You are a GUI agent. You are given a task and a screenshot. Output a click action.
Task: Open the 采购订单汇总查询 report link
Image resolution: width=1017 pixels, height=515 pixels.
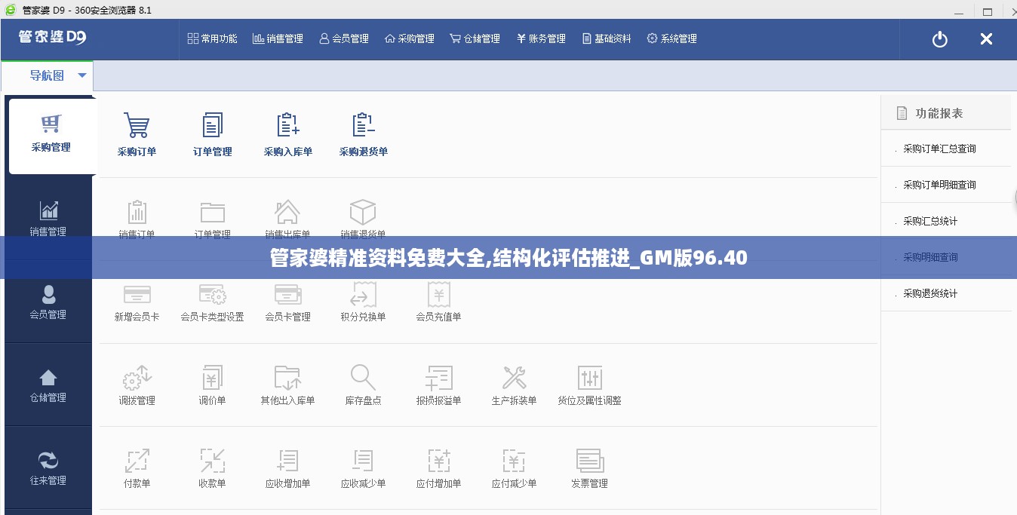(939, 149)
